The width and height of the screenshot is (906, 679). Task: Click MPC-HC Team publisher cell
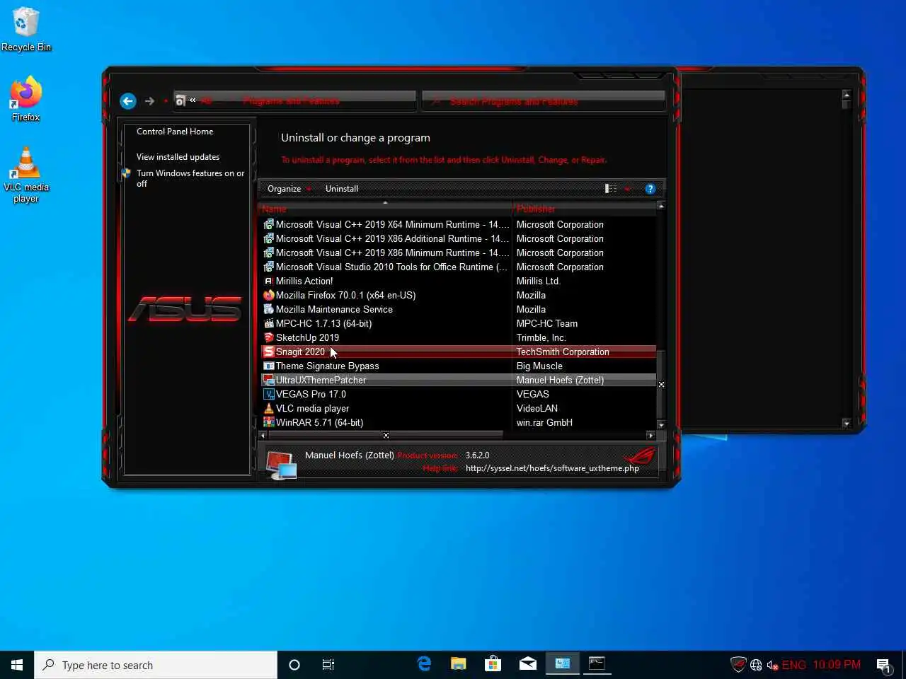click(x=546, y=323)
